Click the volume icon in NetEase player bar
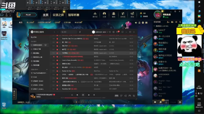204x114 pixels. (x=125, y=96)
